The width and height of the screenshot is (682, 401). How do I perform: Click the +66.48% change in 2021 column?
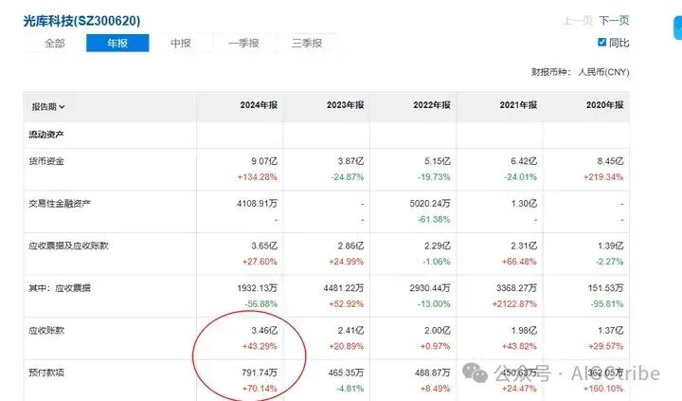pos(519,262)
